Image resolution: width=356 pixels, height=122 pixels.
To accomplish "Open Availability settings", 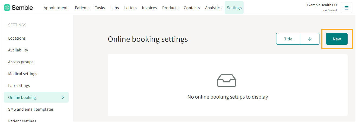I will point(18,50).
